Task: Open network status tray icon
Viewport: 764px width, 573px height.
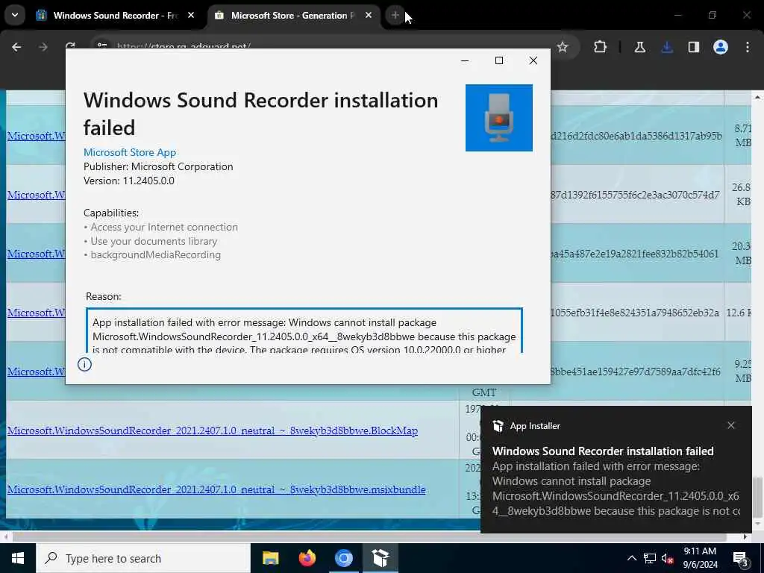Action: (650, 558)
